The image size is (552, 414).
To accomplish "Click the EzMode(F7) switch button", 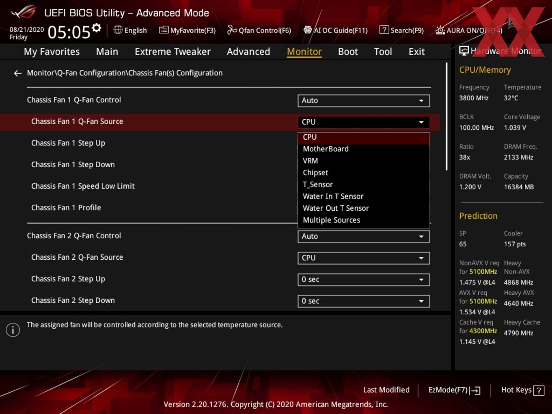I will [x=455, y=390].
